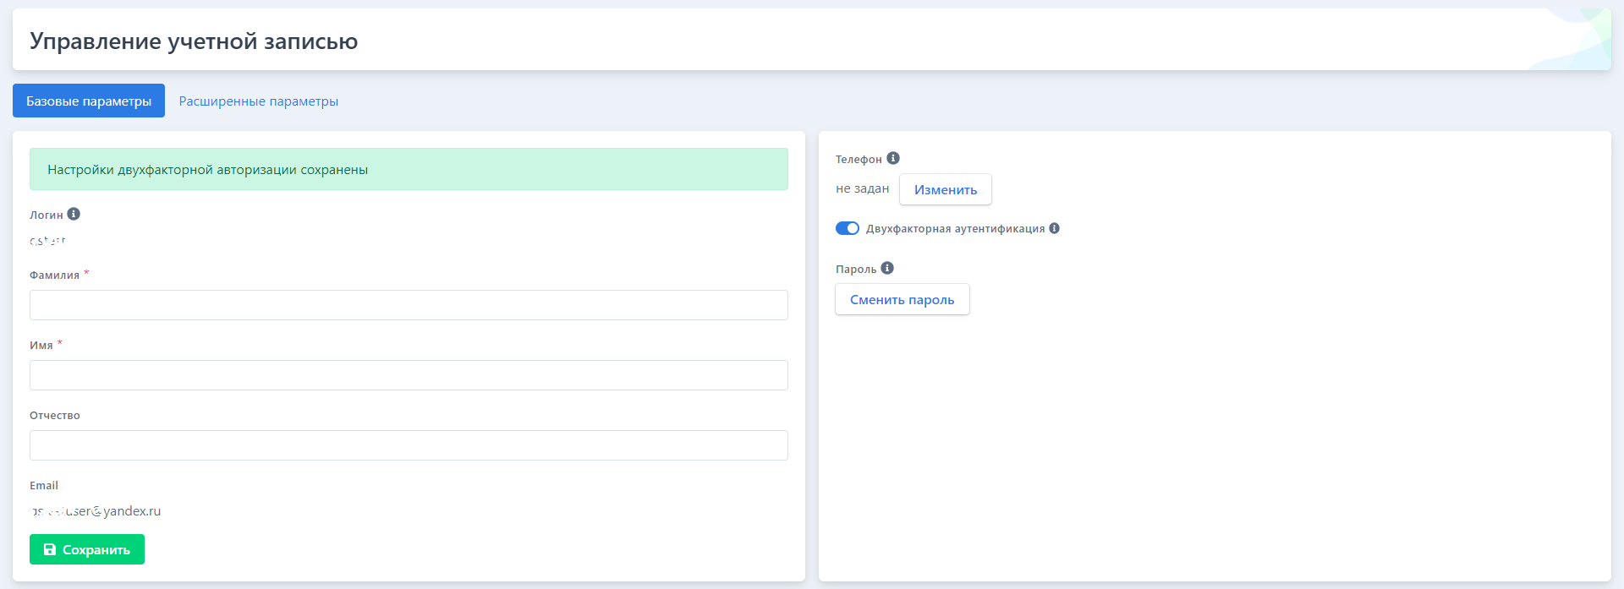The height and width of the screenshot is (589, 1624).
Task: Click the info icon next to Логин
Action: [74, 214]
